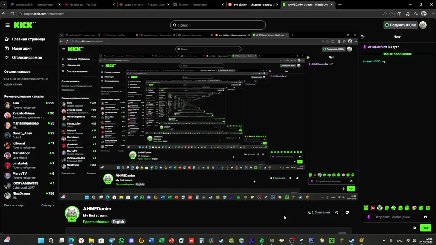Viewport: 436px width, 245px height.
Task: Open browser Settings and more menu
Action: pyautogui.click(x=432, y=14)
